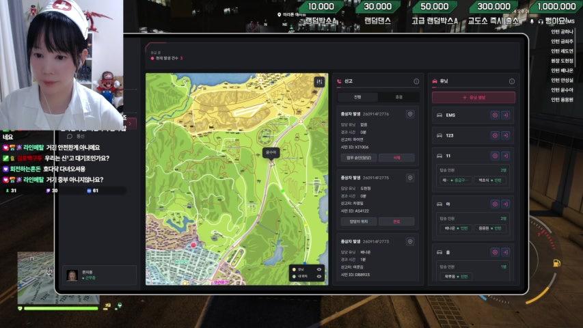Toggle 내 위치 visibility eye in map legend

(x=318, y=276)
